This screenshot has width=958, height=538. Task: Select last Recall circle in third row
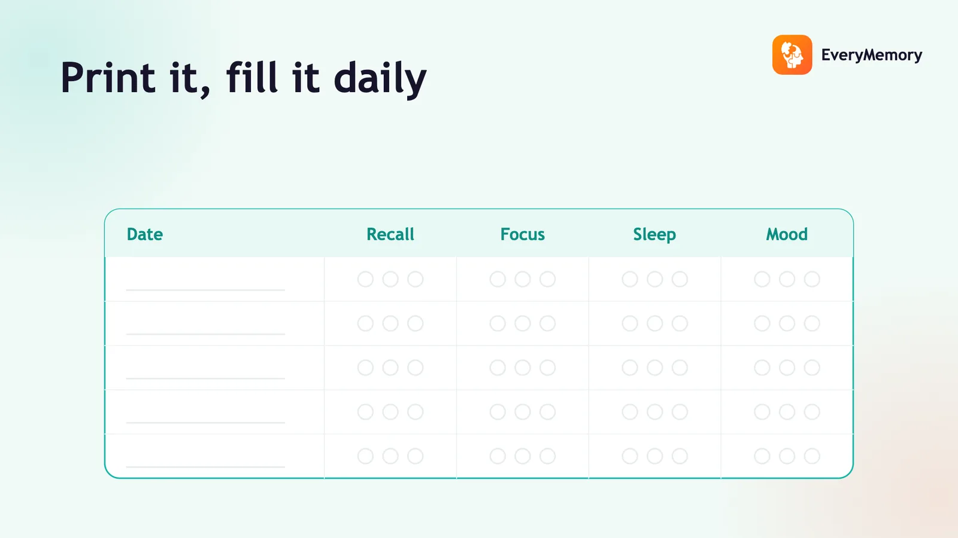[416, 368]
